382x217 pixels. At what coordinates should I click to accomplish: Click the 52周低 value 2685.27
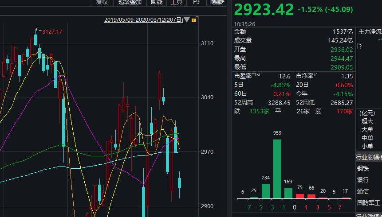click(x=342, y=103)
